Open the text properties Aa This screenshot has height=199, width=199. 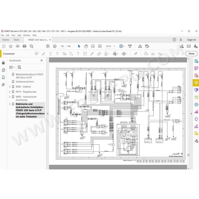tap(160, 54)
